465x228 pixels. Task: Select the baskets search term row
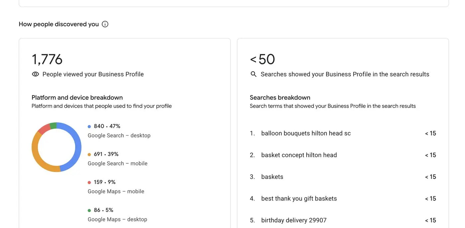coord(343,177)
